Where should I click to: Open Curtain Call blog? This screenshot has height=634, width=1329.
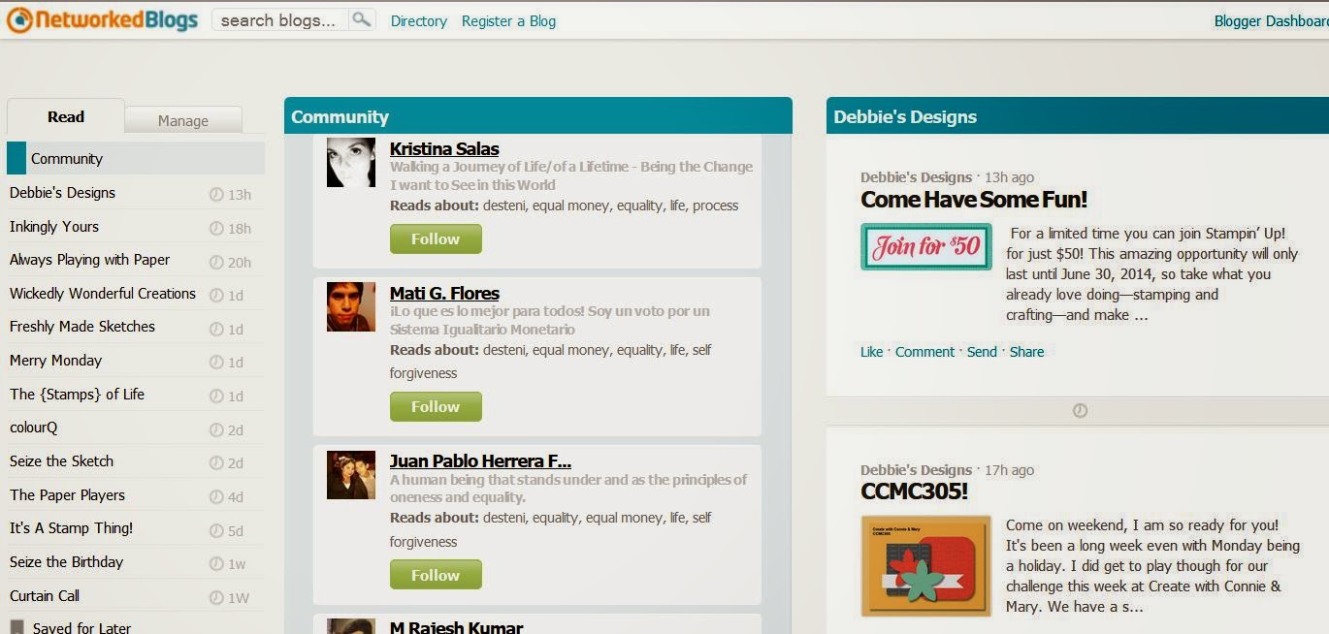[45, 595]
